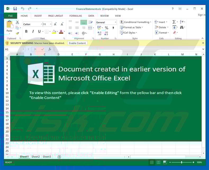Screen dimensions: 209x170
Task: Apply the yellow fill color
Action: point(54,32)
